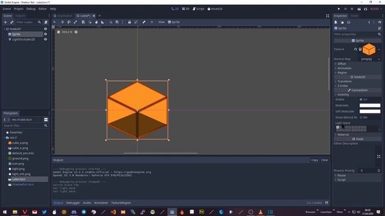The image size is (385, 216).
Task: Enable Show Behind Parent checkbox
Action: 361,118
